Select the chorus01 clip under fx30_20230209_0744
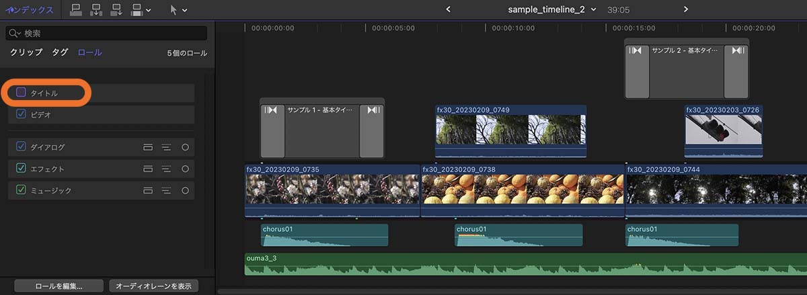This screenshot has height=295, width=807. click(x=682, y=235)
